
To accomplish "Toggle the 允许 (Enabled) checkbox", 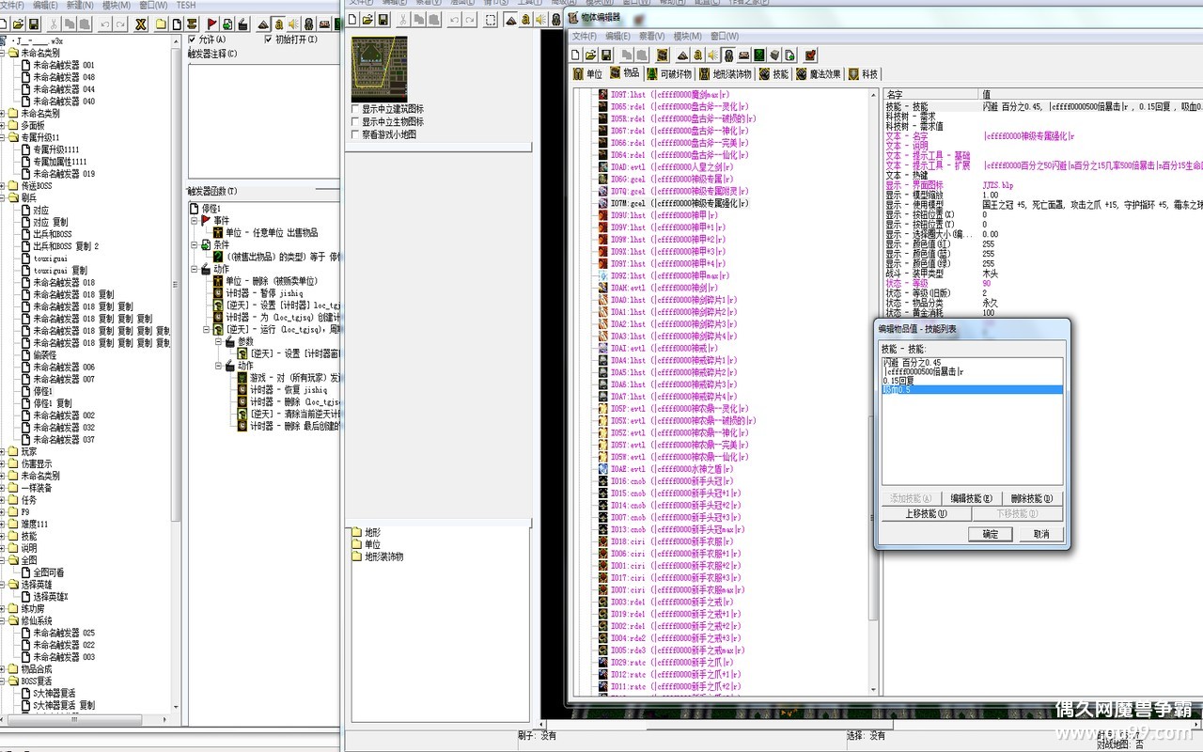I will click(x=194, y=39).
